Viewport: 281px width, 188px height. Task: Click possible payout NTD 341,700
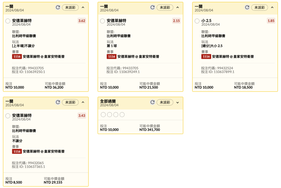pos(150,130)
